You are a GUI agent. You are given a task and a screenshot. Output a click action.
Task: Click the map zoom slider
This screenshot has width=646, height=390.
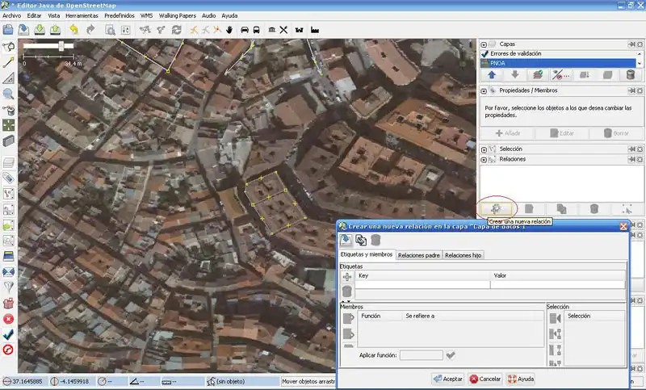[x=60, y=46]
